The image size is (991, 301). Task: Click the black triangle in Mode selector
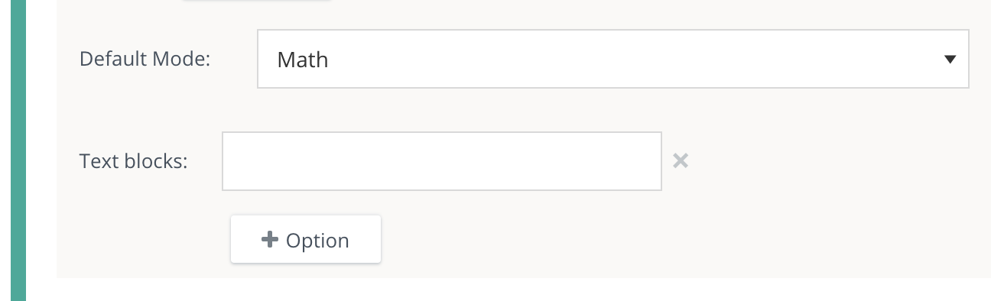point(950,59)
